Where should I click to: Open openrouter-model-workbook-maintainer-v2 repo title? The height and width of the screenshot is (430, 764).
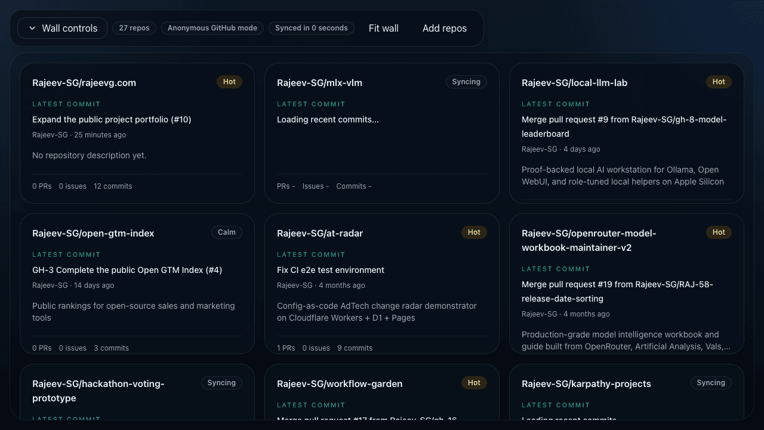pyautogui.click(x=589, y=241)
